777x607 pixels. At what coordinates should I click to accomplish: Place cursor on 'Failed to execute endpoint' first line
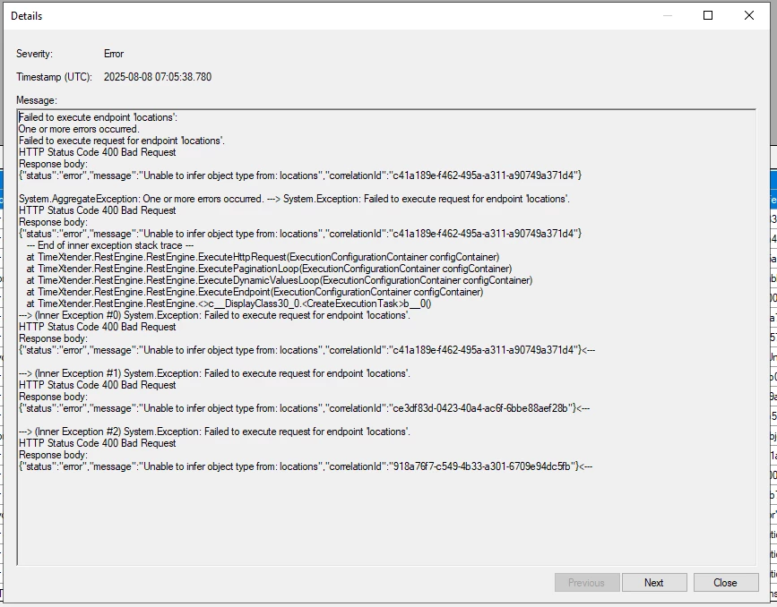pos(98,117)
